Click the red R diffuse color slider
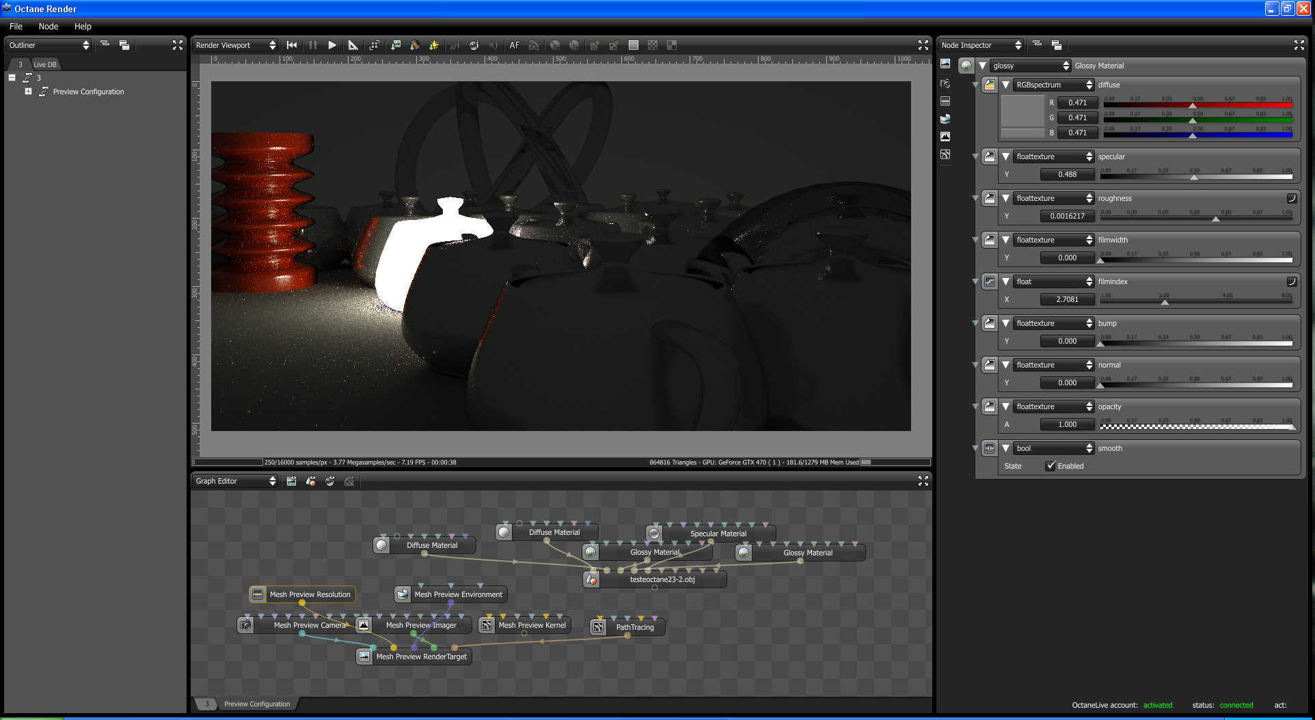Screen dimensions: 1315x720 (x=1197, y=105)
